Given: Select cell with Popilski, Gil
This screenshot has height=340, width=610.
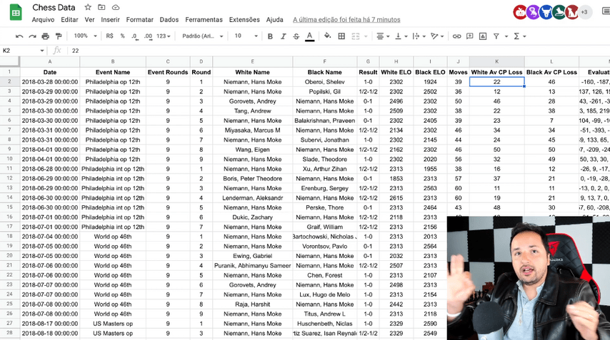Looking at the screenshot, I should coord(324,92).
